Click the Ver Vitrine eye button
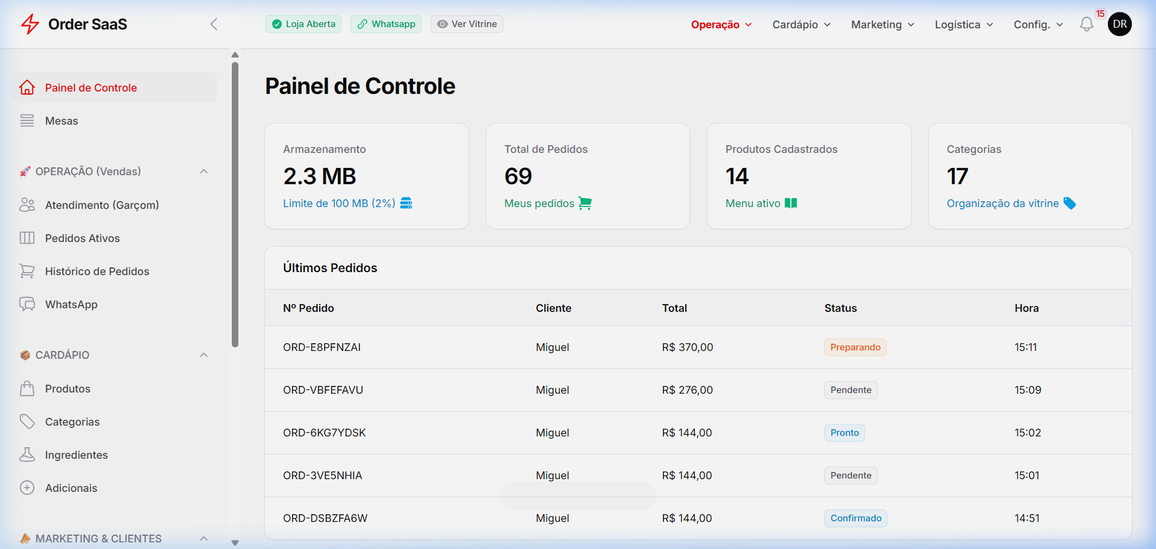Image resolution: width=1156 pixels, height=549 pixels. pyautogui.click(x=467, y=24)
